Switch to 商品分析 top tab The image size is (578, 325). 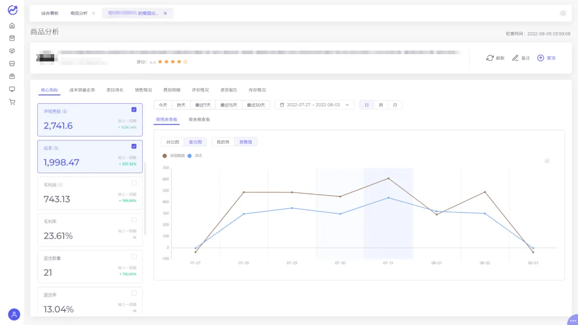(79, 14)
